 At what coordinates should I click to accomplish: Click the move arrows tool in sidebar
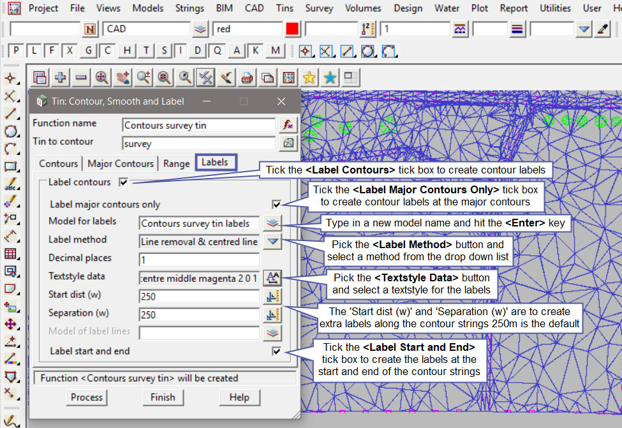[11, 323]
